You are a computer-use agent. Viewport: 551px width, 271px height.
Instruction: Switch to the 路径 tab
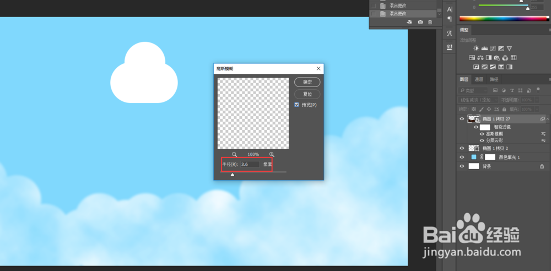(x=494, y=79)
